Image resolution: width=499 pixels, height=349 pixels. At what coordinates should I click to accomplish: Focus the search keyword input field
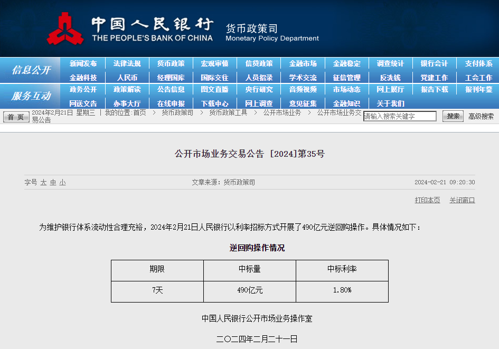pyautogui.click(x=400, y=116)
